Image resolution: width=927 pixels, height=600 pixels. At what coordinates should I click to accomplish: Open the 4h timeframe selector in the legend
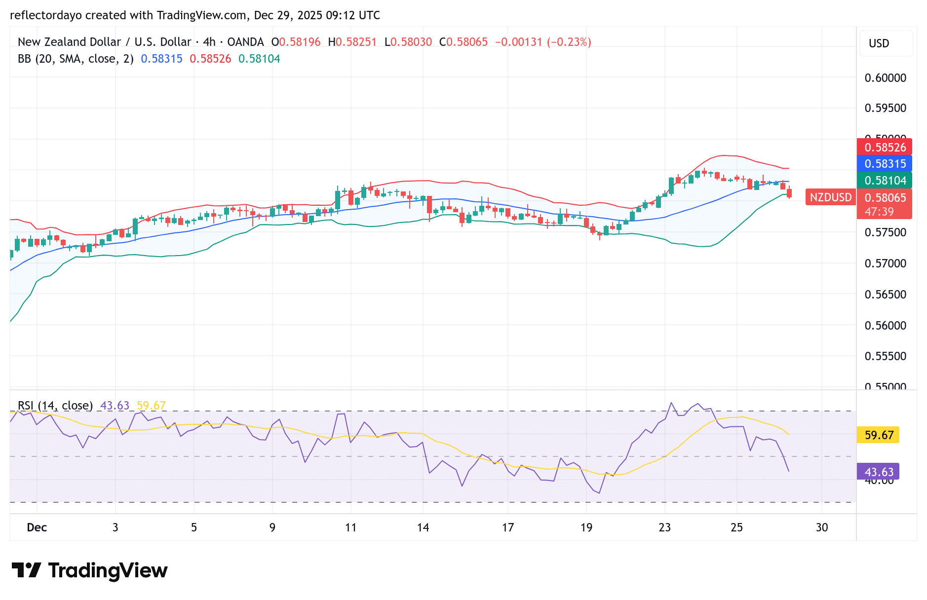[x=210, y=42]
